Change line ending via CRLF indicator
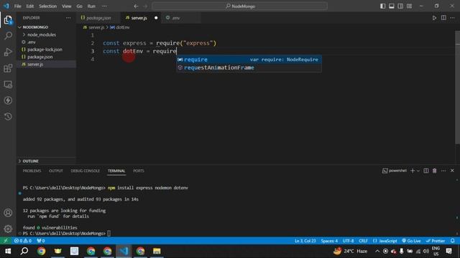The image size is (460, 258). point(363,241)
